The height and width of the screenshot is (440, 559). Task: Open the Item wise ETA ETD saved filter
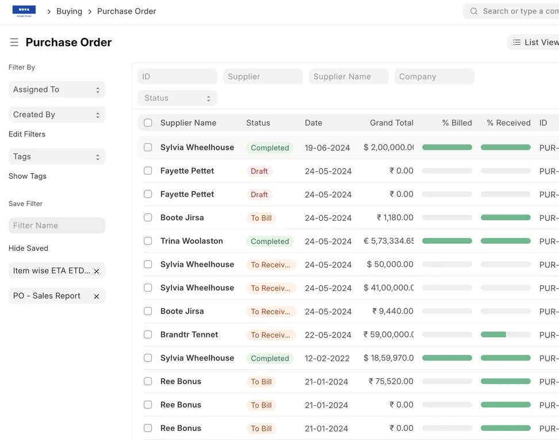pos(52,271)
